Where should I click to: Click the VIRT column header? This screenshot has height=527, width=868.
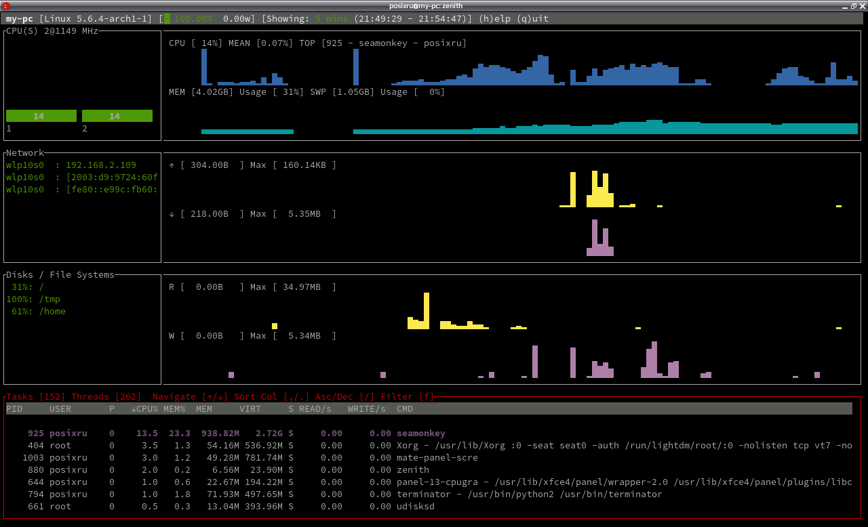(250, 409)
